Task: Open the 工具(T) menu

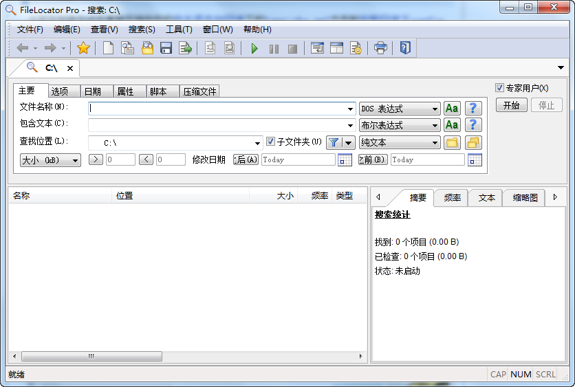Action: pos(179,30)
